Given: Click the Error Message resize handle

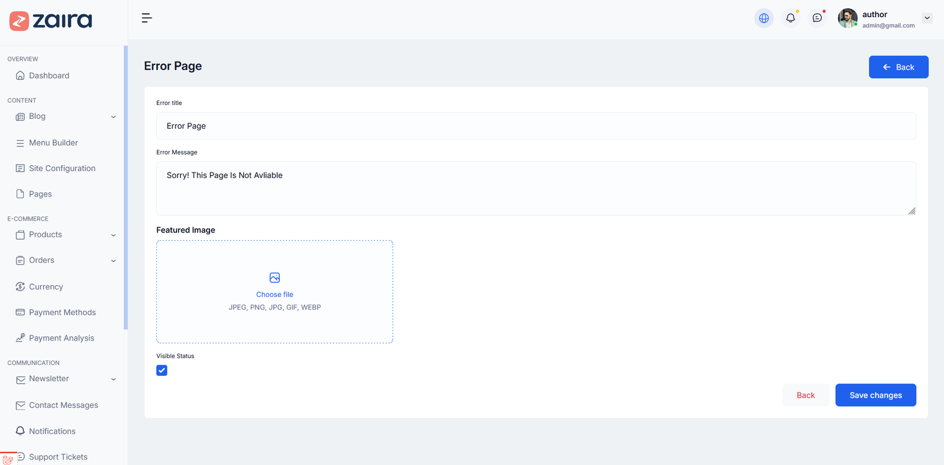Looking at the screenshot, I should (912, 211).
